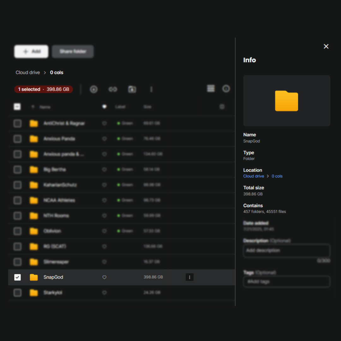This screenshot has width=341, height=341.
Task: Toggle the select-all checkbox in the header
Action: pyautogui.click(x=17, y=107)
